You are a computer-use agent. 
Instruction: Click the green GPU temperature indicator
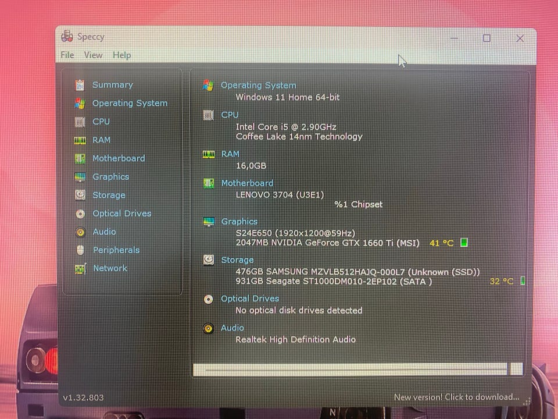tap(464, 243)
